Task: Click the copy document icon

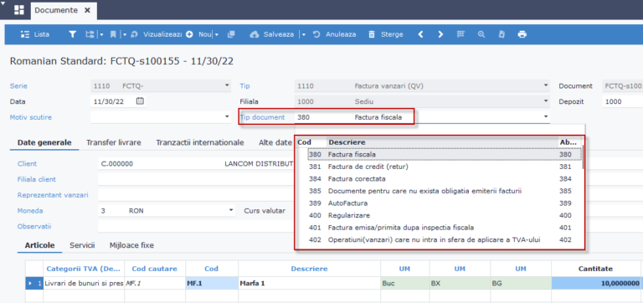Action: click(231, 34)
